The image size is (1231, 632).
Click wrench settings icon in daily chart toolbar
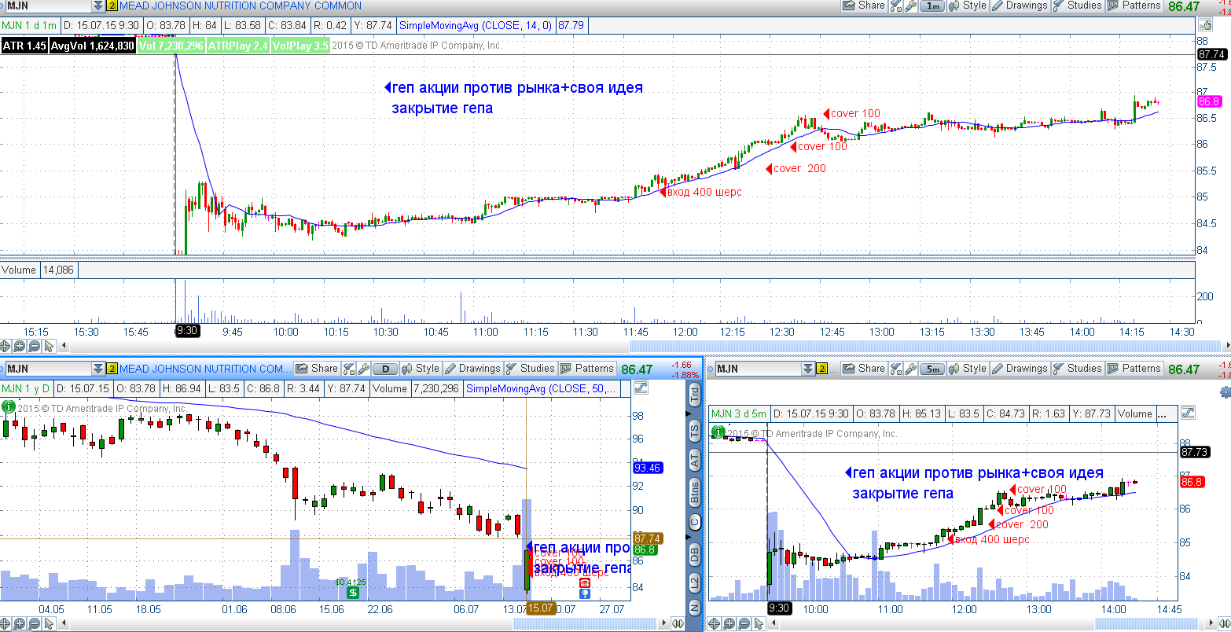point(363,368)
